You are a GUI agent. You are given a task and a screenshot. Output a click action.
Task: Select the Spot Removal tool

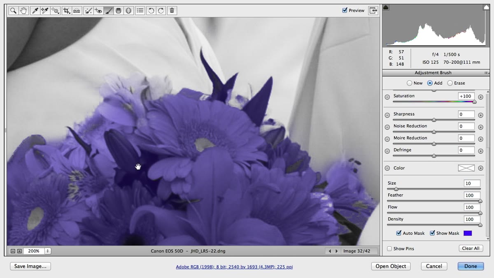click(x=88, y=11)
